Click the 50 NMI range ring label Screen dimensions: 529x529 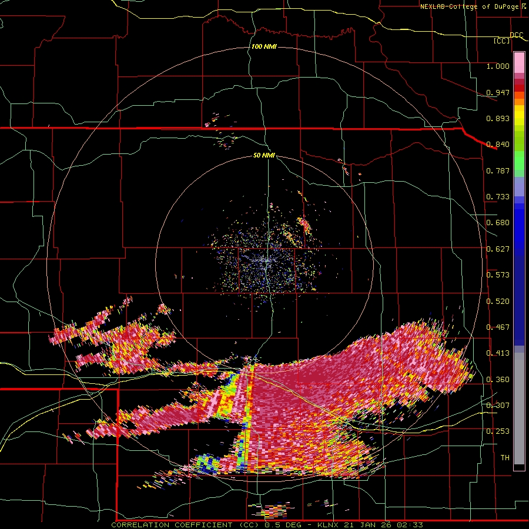(x=264, y=156)
